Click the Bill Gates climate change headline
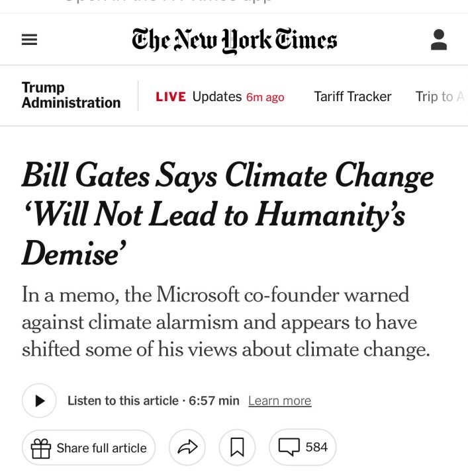The width and height of the screenshot is (468, 476). (227, 214)
